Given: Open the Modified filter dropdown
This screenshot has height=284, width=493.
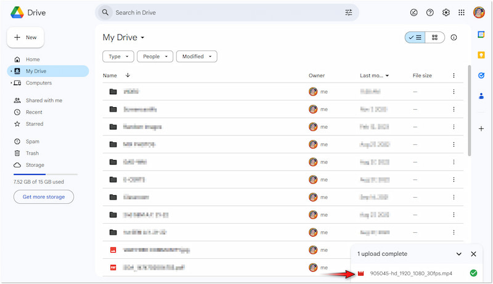Looking at the screenshot, I should click(197, 57).
